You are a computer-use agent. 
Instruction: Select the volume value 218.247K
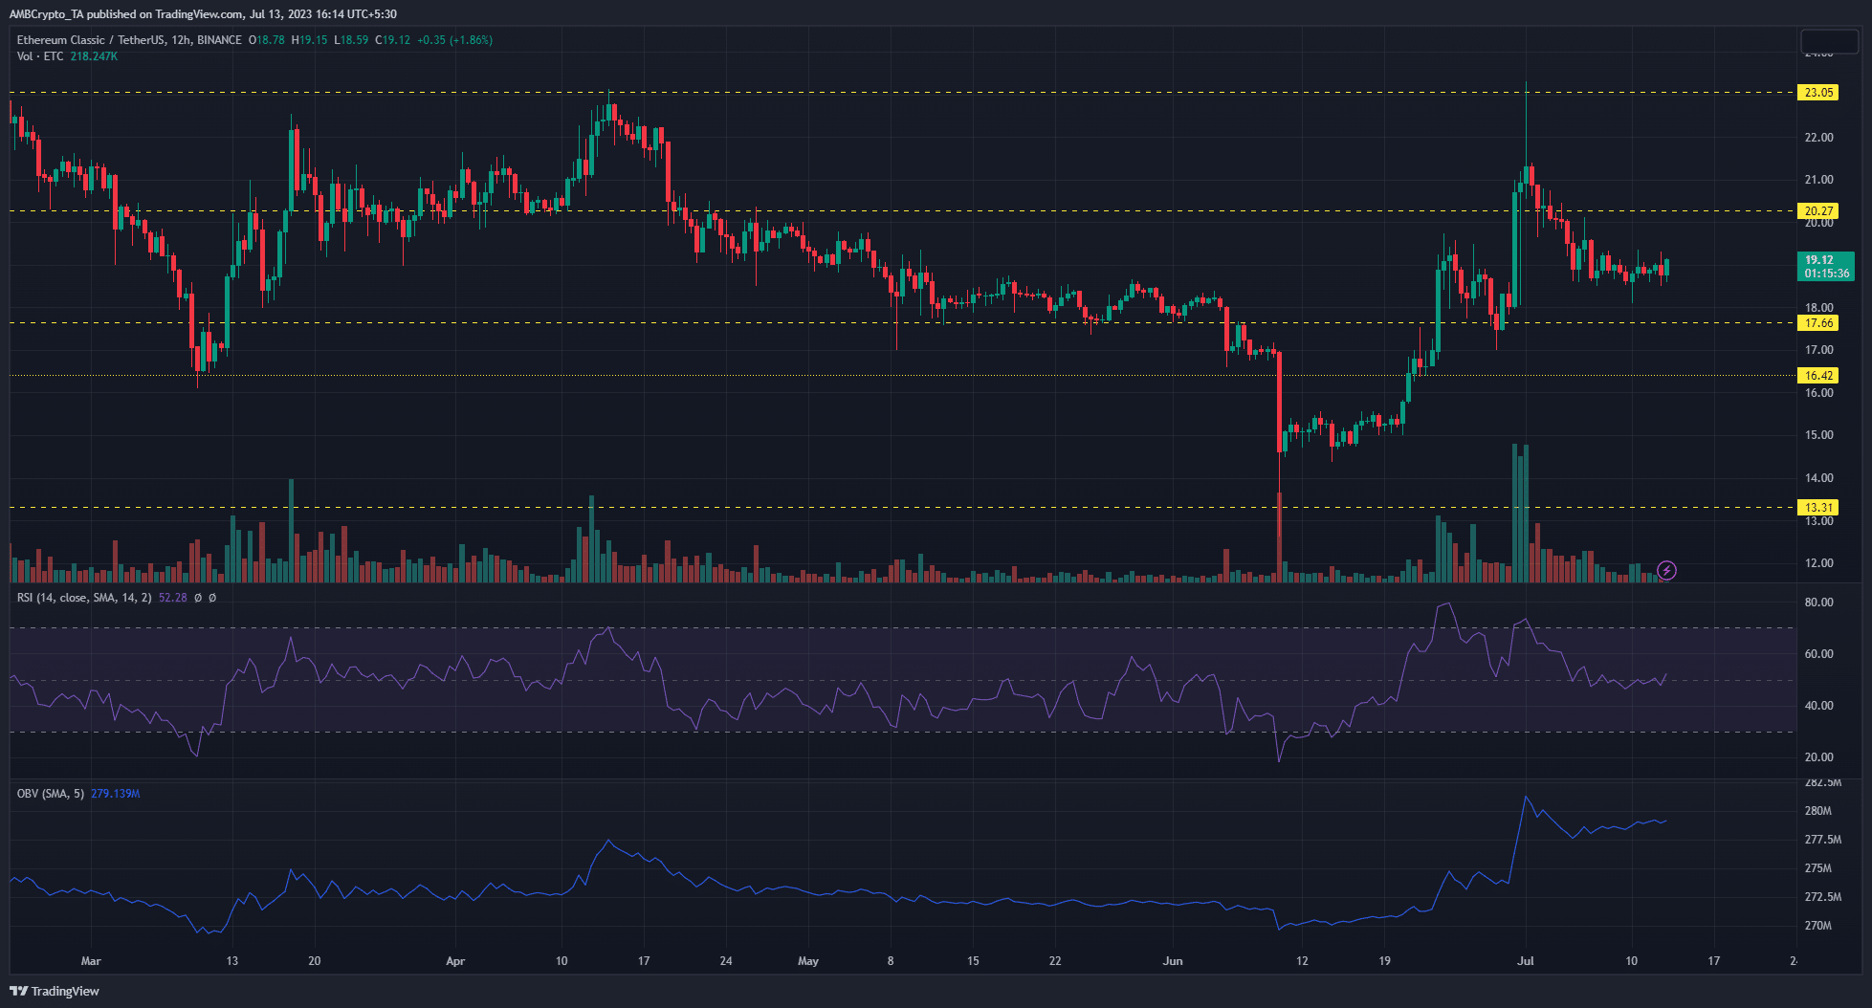pos(94,56)
